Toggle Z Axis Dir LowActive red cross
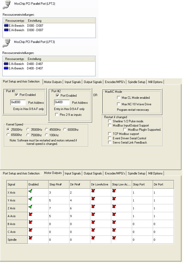The width and height of the screenshot is (183, 263). click(x=93, y=206)
